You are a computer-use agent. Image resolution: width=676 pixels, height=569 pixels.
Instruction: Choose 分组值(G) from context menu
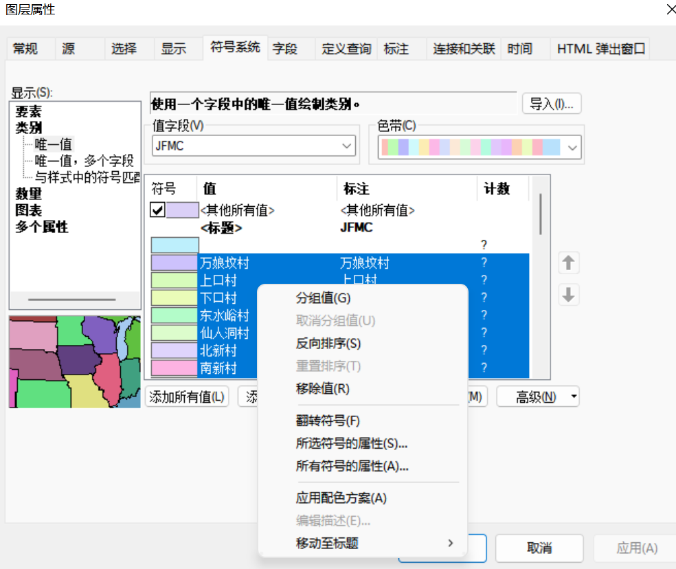[x=363, y=298]
